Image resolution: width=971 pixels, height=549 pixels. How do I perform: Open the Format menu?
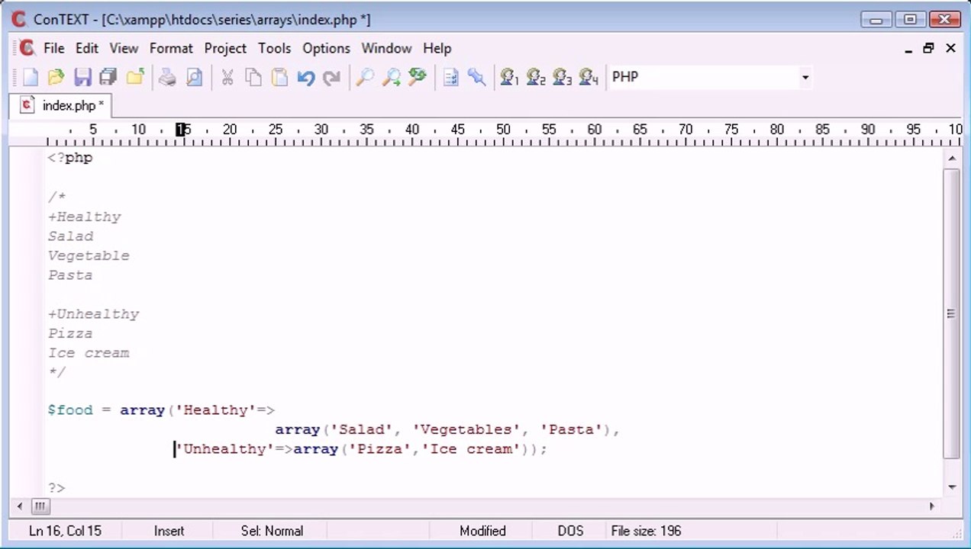171,48
